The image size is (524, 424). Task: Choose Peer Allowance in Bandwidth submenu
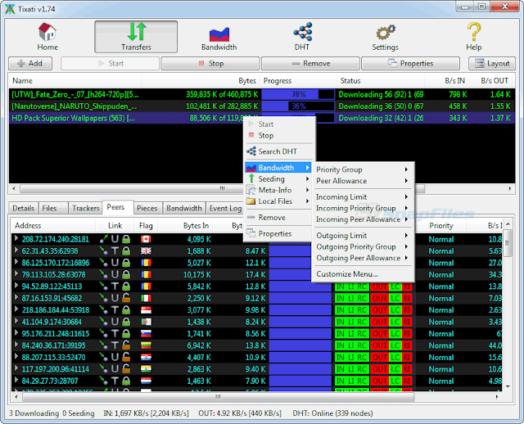point(363,181)
